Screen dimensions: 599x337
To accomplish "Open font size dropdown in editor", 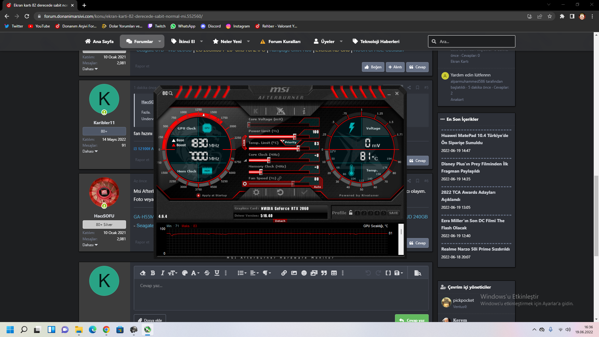I will [x=173, y=273].
